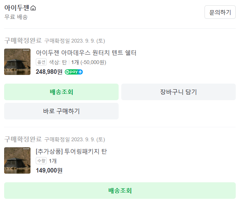This screenshot has width=238, height=200.
Task: Click the first 구매확정완료 status label
Action: pyautogui.click(x=23, y=40)
